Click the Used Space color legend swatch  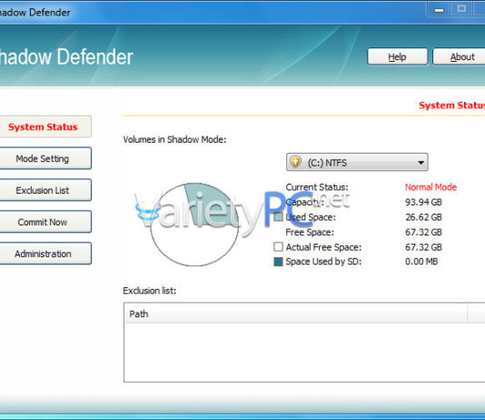click(x=279, y=216)
